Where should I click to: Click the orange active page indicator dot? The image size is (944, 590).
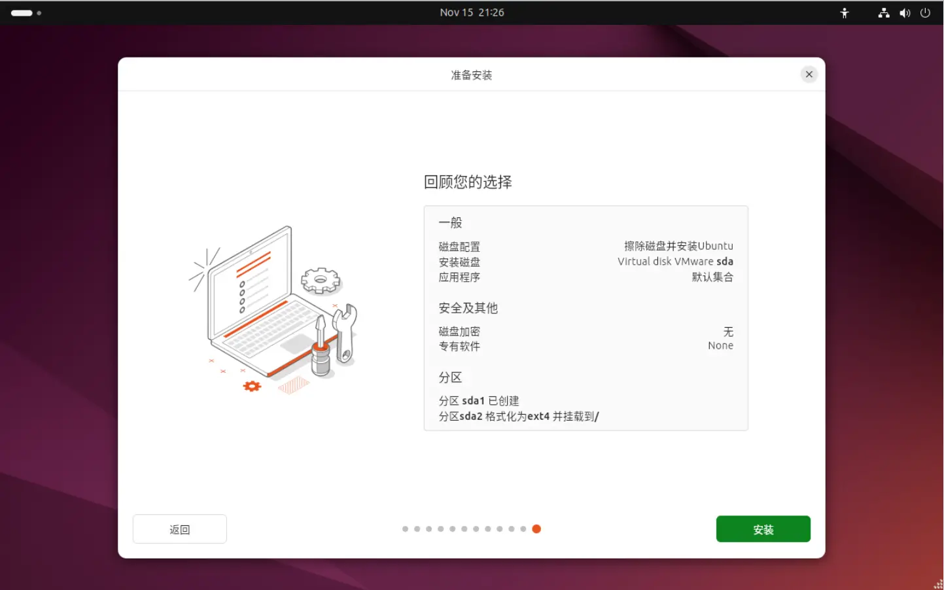(536, 529)
